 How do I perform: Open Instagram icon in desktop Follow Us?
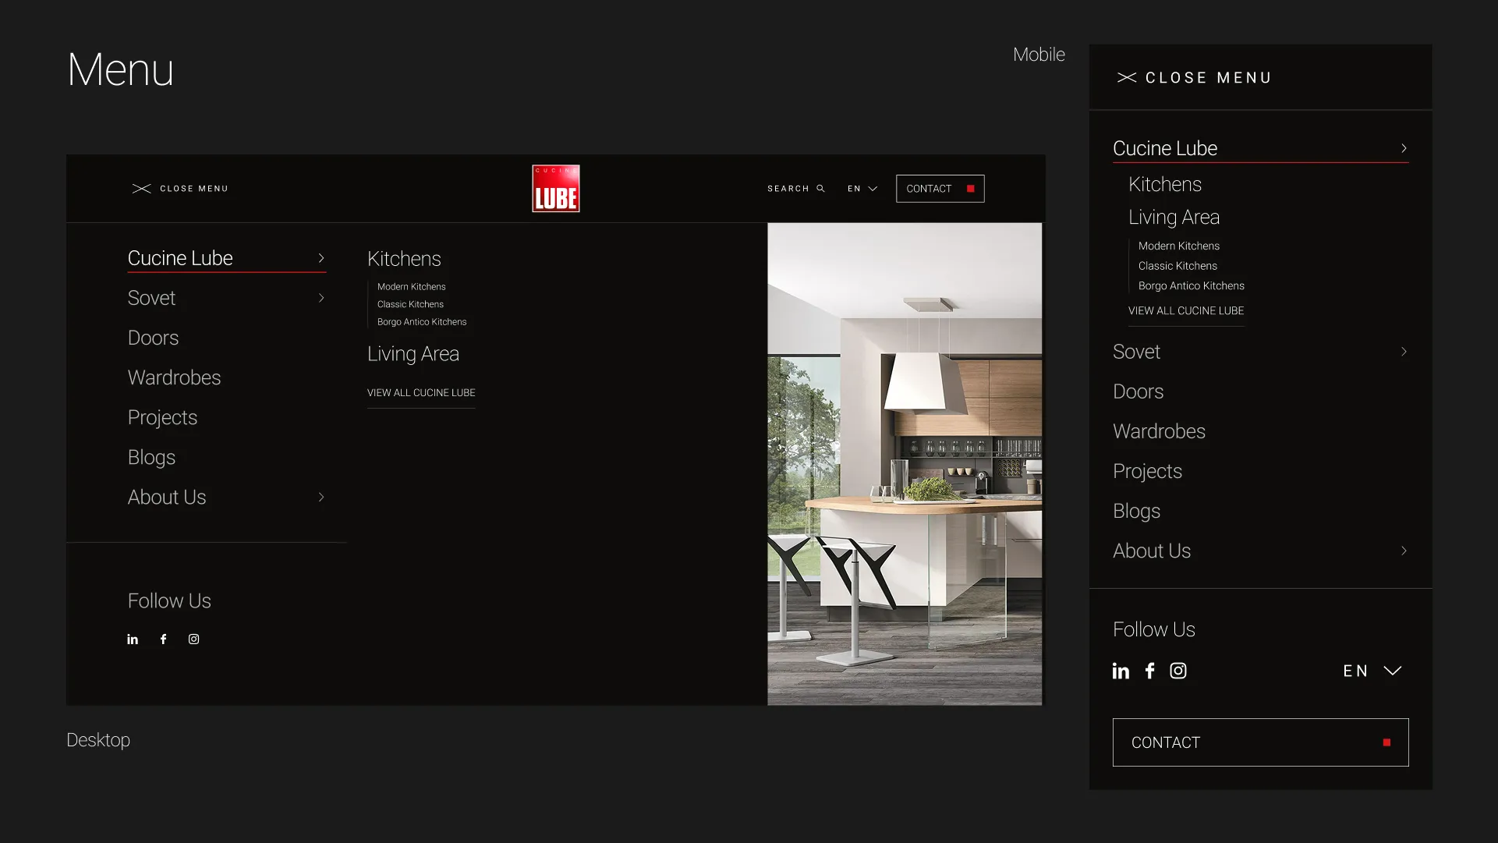[193, 639]
